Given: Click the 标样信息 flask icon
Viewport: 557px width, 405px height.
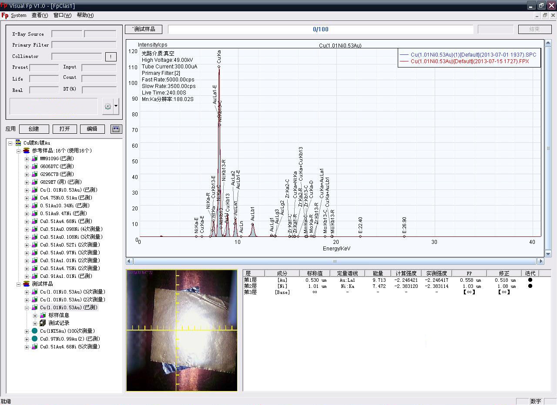Looking at the screenshot, I should pos(43,315).
